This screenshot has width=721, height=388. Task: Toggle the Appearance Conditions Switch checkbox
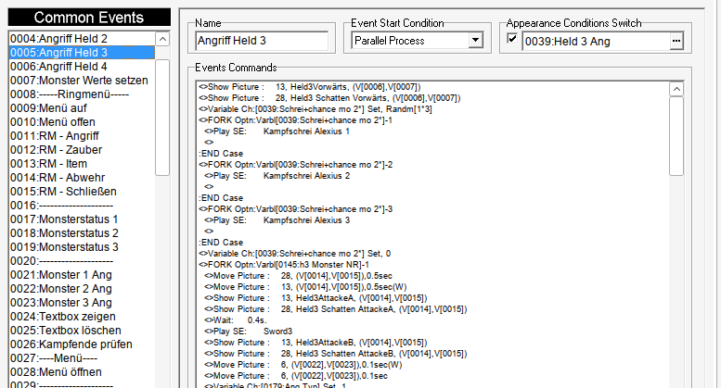[513, 40]
